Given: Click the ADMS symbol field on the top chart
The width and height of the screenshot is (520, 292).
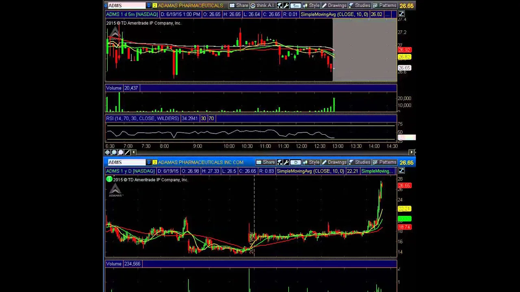Looking at the screenshot, I should (126, 5).
